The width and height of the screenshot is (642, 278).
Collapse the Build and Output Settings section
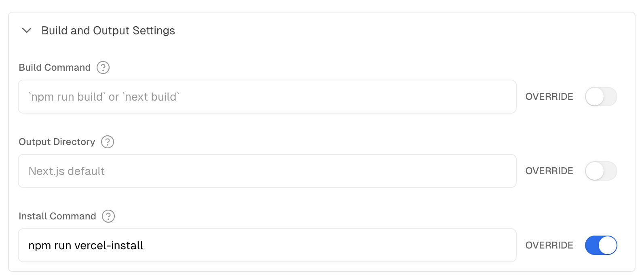[27, 30]
